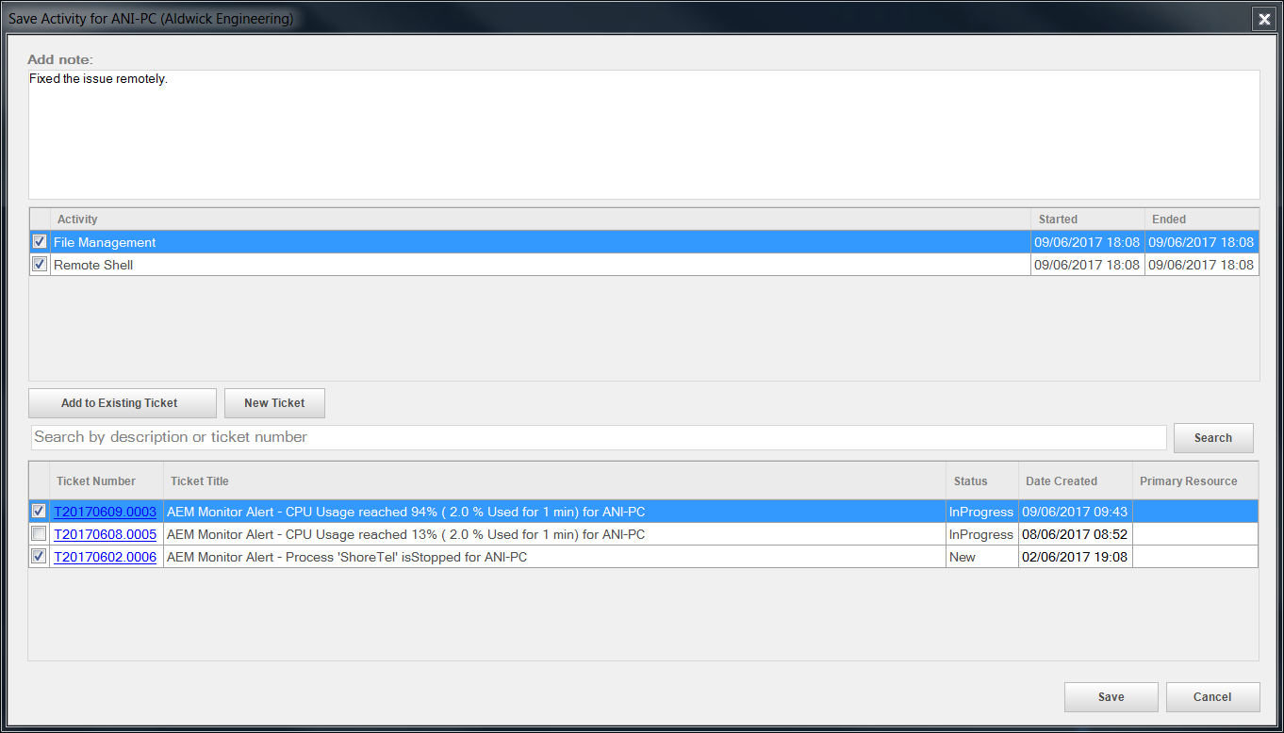1284x733 pixels.
Task: Save the activity
Action: point(1111,697)
